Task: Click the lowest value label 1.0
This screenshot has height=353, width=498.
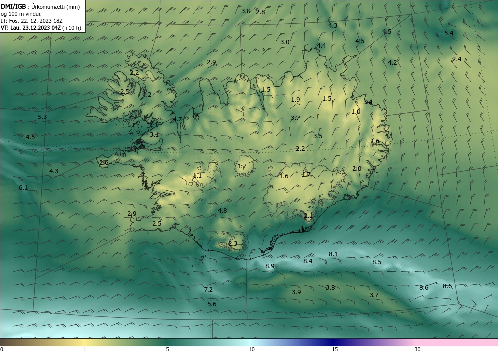Action: pos(356,112)
